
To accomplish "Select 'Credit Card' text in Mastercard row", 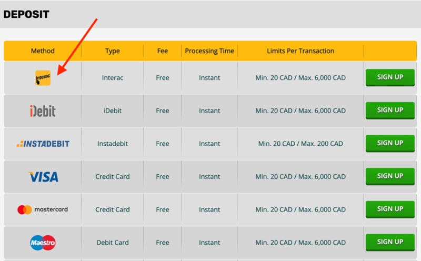I will coord(113,209).
